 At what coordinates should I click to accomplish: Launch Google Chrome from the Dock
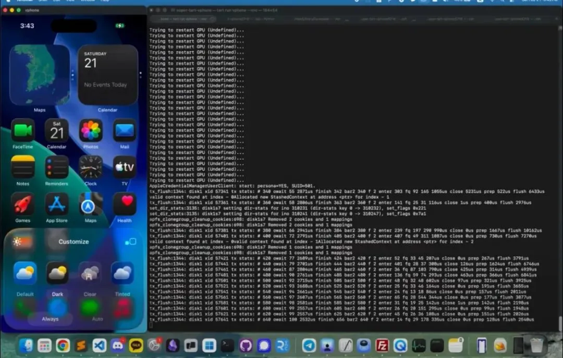point(63,345)
